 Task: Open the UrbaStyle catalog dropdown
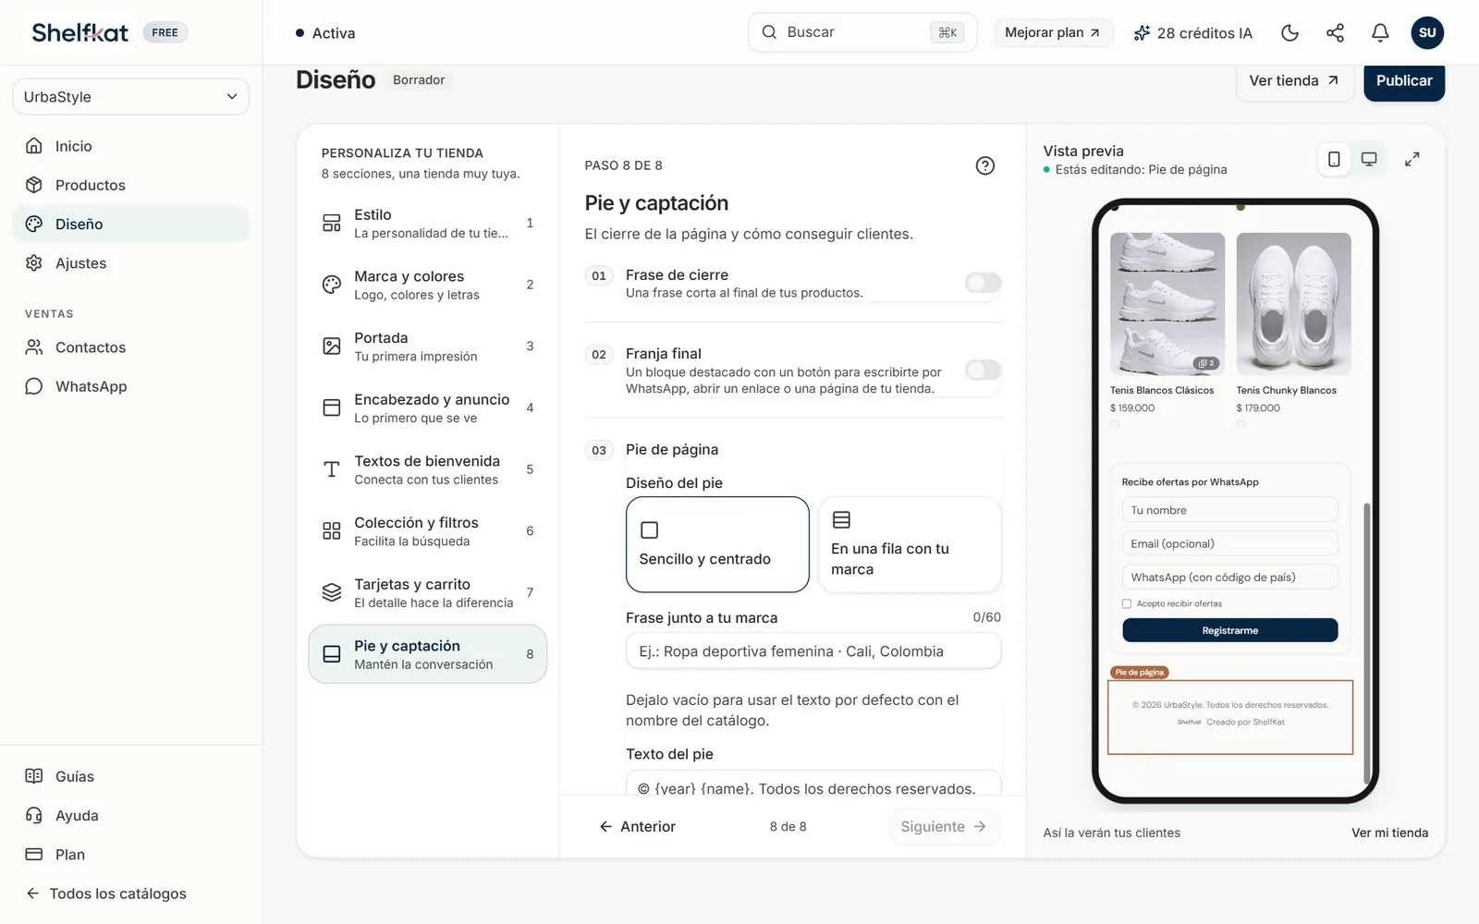pos(130,97)
